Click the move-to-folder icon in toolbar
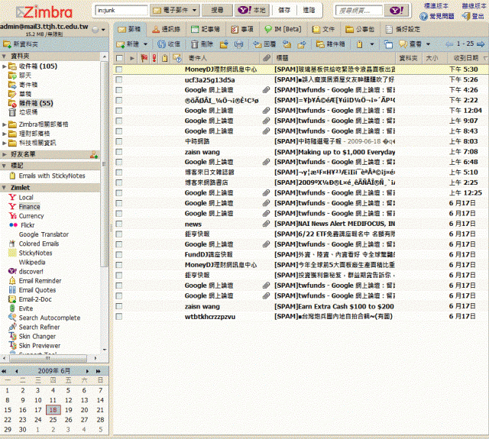The height and width of the screenshot is (439, 489). point(224,44)
